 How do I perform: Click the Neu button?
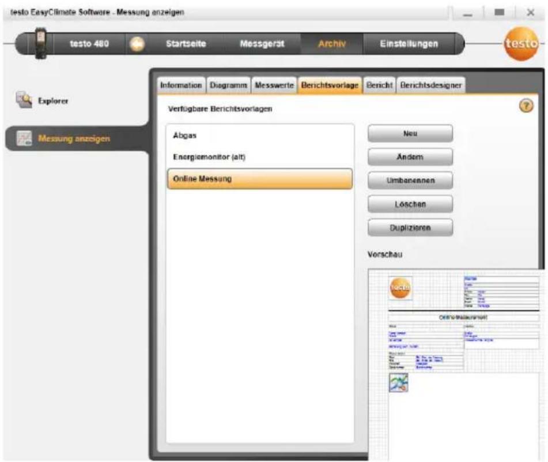click(x=410, y=134)
